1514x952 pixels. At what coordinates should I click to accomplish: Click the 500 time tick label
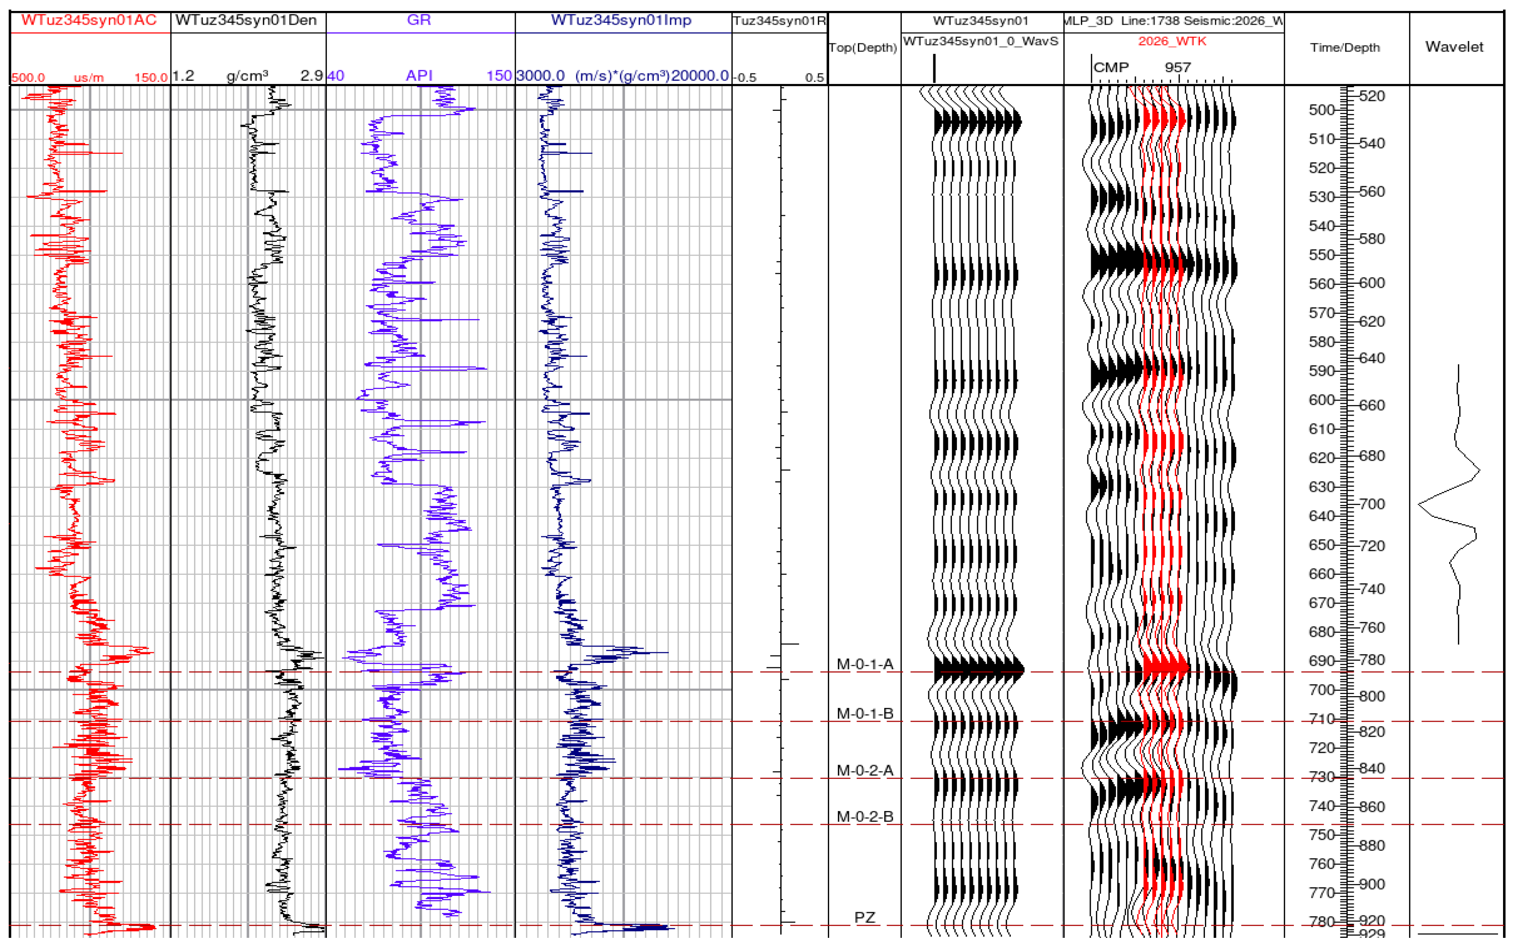[1322, 110]
